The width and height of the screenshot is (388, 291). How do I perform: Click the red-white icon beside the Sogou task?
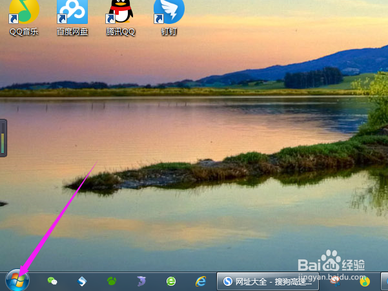(x=334, y=281)
